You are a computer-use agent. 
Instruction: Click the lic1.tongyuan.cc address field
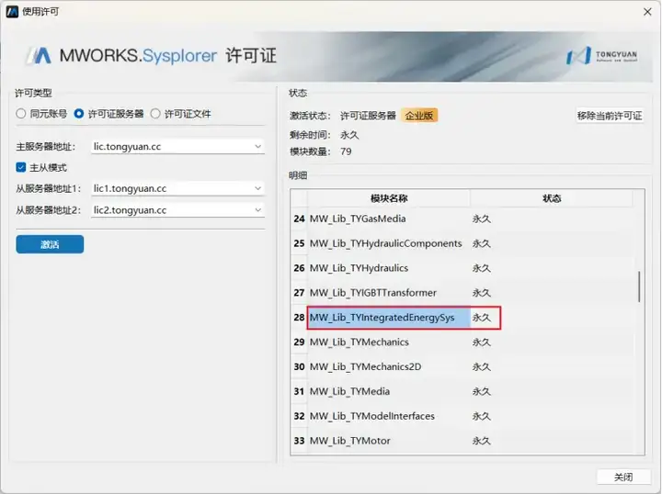coord(177,188)
